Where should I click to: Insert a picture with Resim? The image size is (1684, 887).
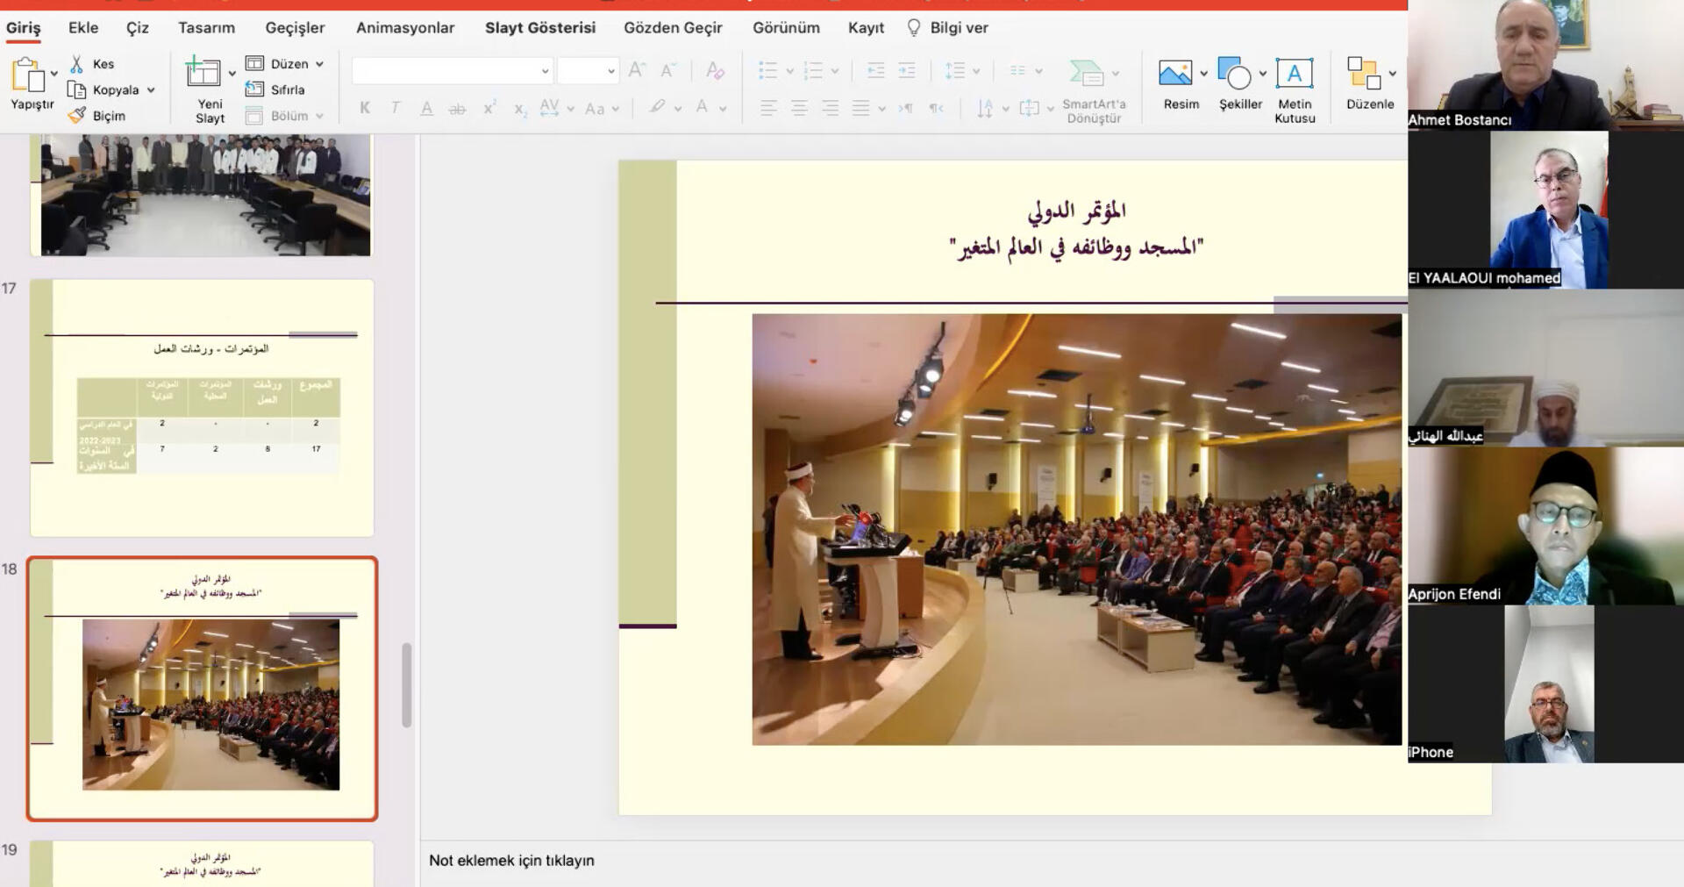tap(1175, 73)
